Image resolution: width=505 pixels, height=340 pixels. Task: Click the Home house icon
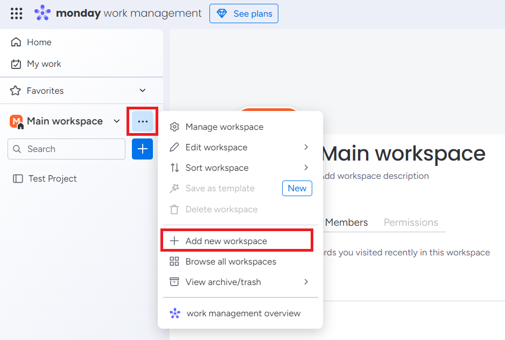(16, 42)
